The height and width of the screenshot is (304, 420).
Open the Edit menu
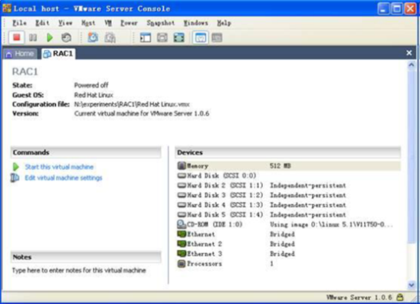(42, 23)
